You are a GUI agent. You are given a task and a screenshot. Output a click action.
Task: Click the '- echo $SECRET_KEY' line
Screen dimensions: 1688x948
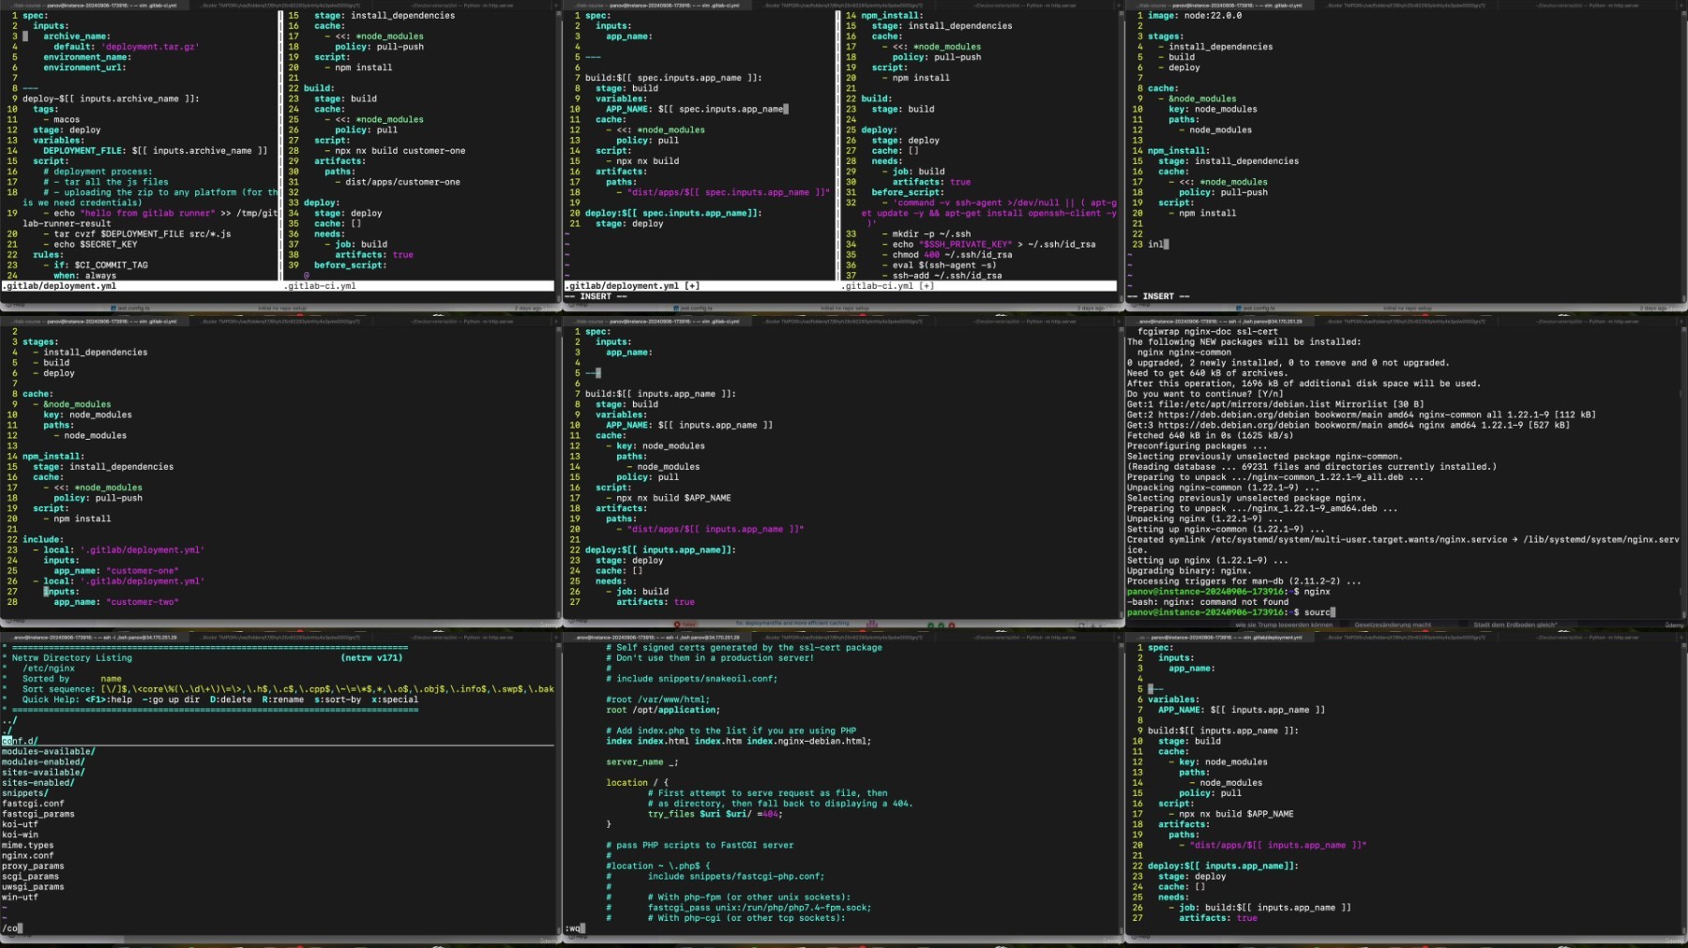90,244
